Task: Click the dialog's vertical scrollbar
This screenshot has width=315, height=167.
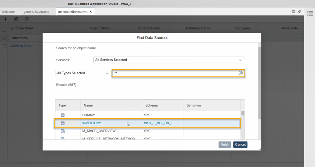Action: point(260,83)
